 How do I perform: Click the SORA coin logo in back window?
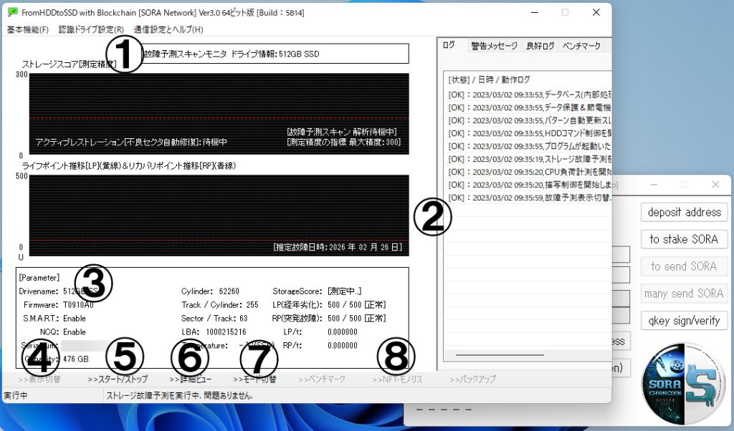coord(685,384)
